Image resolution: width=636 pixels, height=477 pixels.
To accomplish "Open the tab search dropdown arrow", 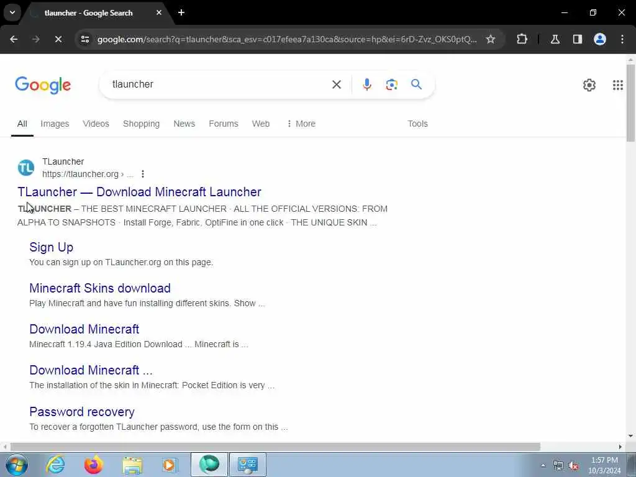I will pyautogui.click(x=12, y=12).
